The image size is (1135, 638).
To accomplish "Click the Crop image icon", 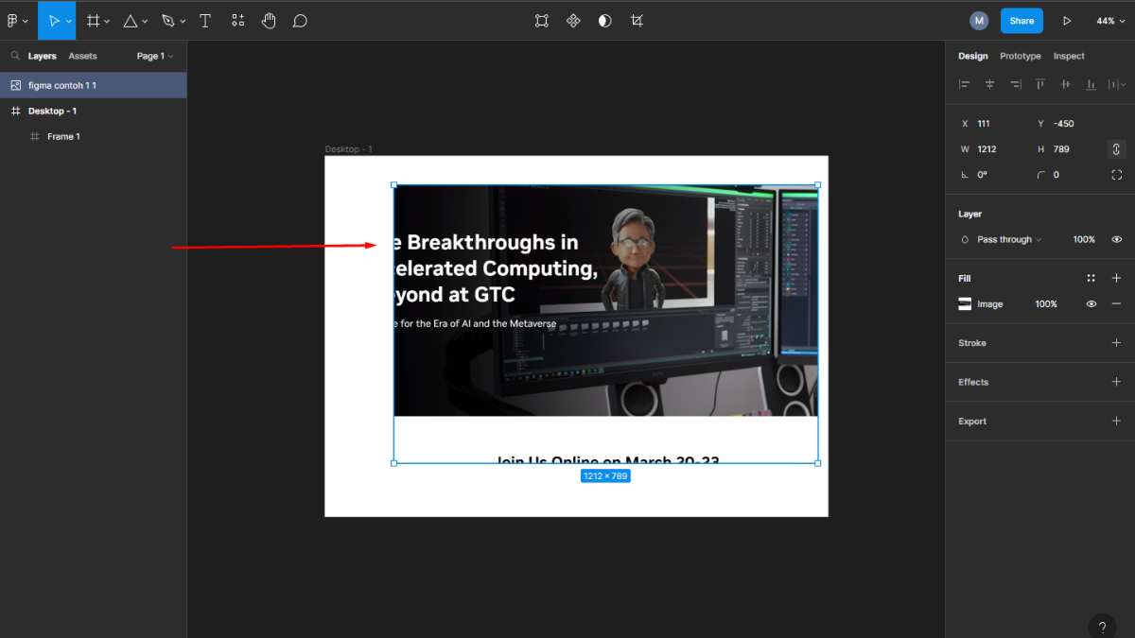I will tap(637, 20).
